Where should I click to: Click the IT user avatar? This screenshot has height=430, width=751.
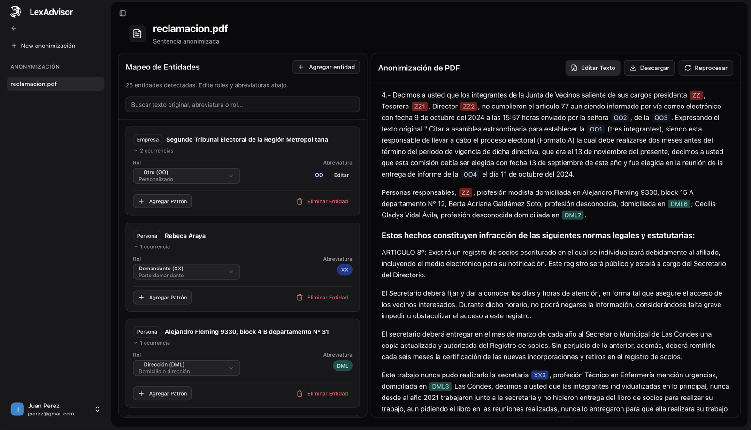point(17,409)
